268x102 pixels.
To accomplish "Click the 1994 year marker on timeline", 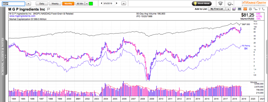I will coord(14,99).
